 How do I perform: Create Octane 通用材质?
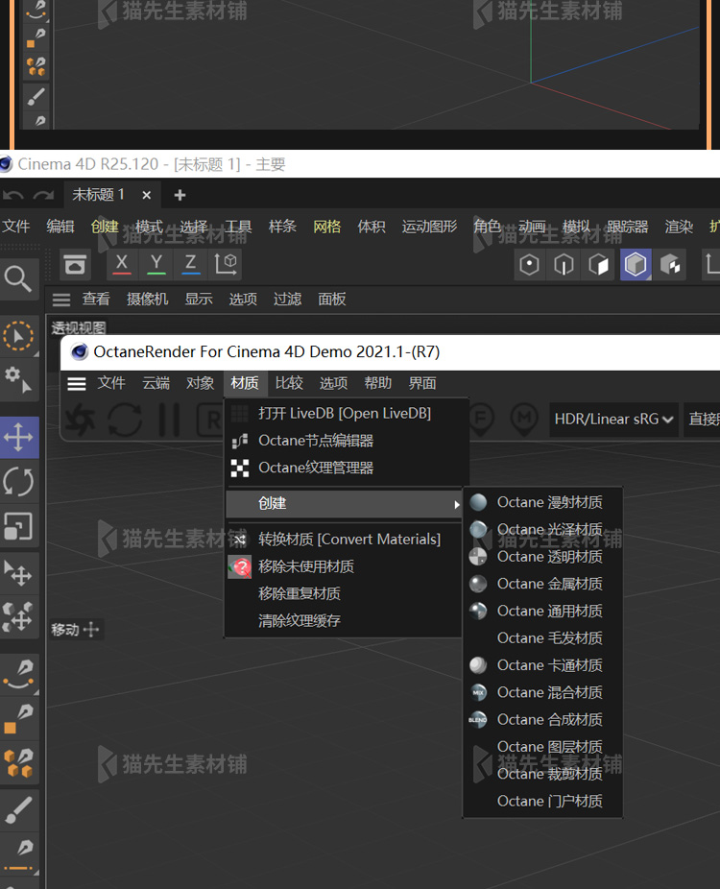coord(542,612)
